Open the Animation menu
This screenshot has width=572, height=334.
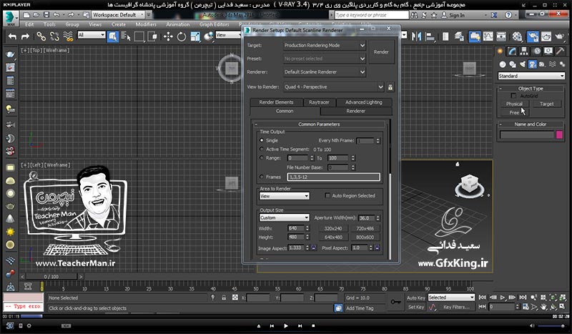click(177, 24)
